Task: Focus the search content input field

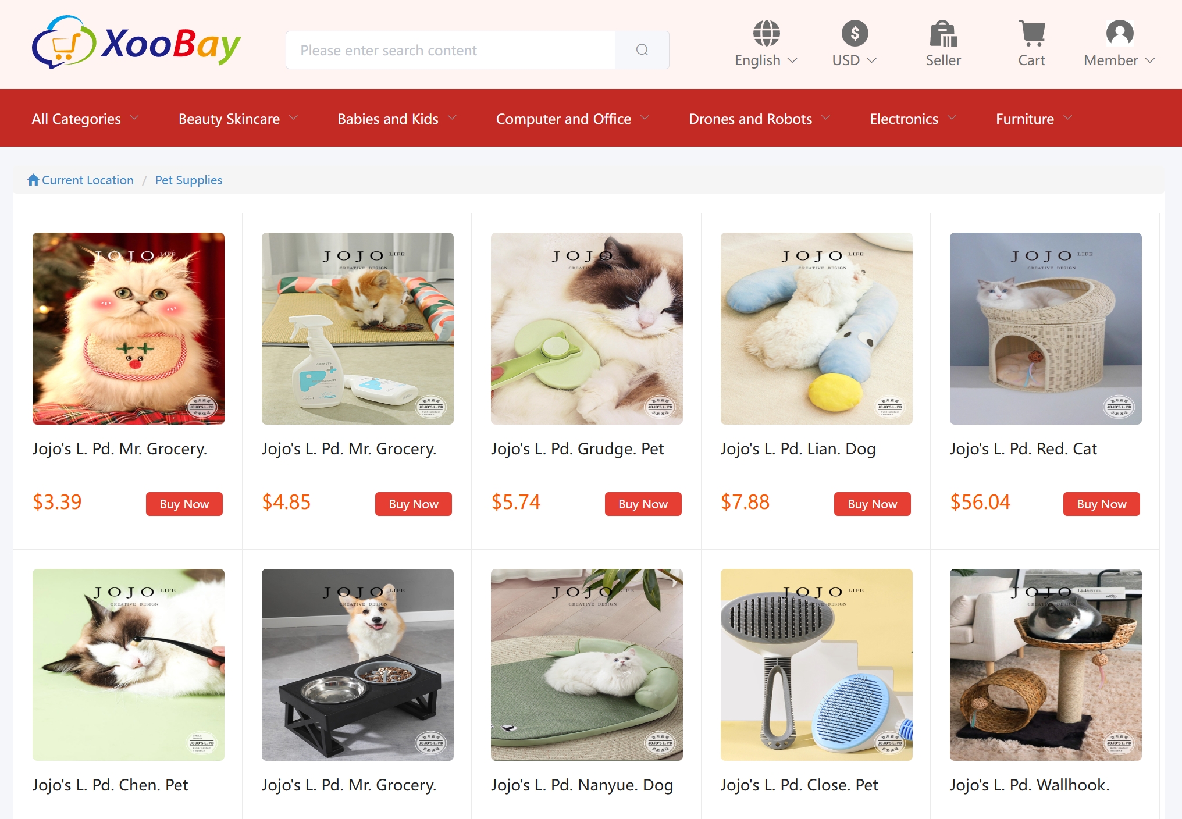Action: pyautogui.click(x=450, y=50)
